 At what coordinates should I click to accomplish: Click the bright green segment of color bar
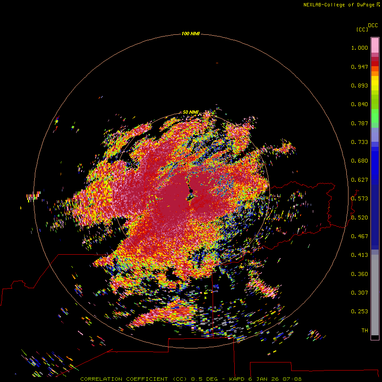click(x=375, y=116)
